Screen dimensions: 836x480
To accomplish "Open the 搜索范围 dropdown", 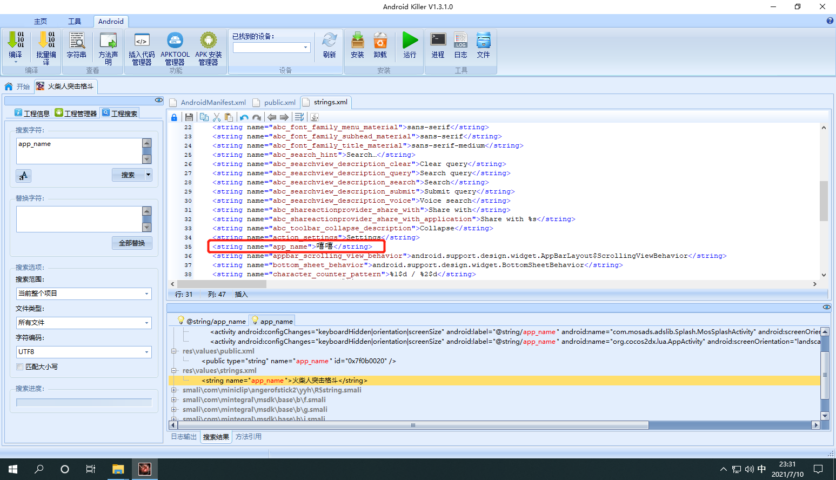I will [x=84, y=294].
